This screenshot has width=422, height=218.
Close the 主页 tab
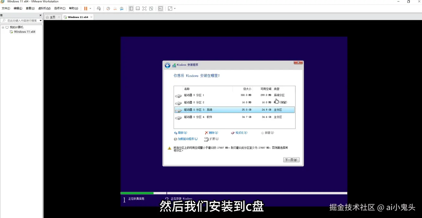pyautogui.click(x=59, y=17)
